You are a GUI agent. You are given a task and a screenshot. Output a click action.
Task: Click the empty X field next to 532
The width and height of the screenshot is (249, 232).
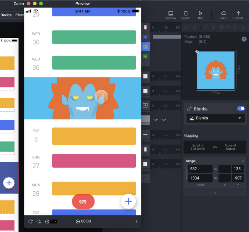coord(225,169)
